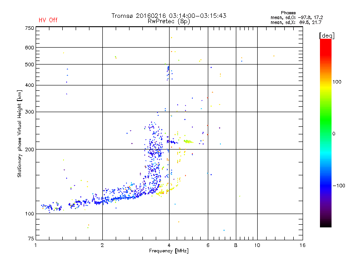Viewport: 356px width, 267px height.
Task: Click the plot title 'Tromsø 20160216 03:14:00-03:15:43'
Action: pyautogui.click(x=169, y=16)
